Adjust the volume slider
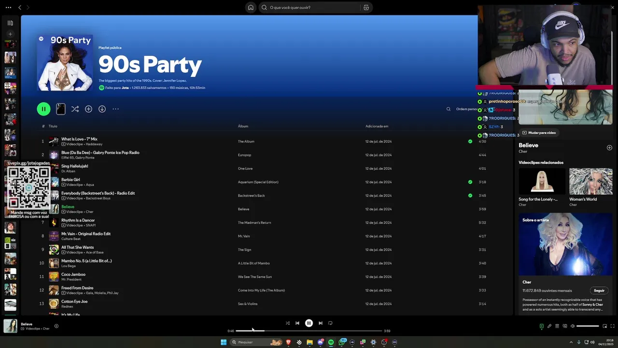This screenshot has height=348, width=618. pyautogui.click(x=588, y=326)
